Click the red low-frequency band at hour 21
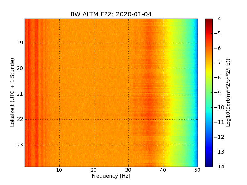The width and height of the screenshot is (247, 185). pyautogui.click(x=36, y=94)
